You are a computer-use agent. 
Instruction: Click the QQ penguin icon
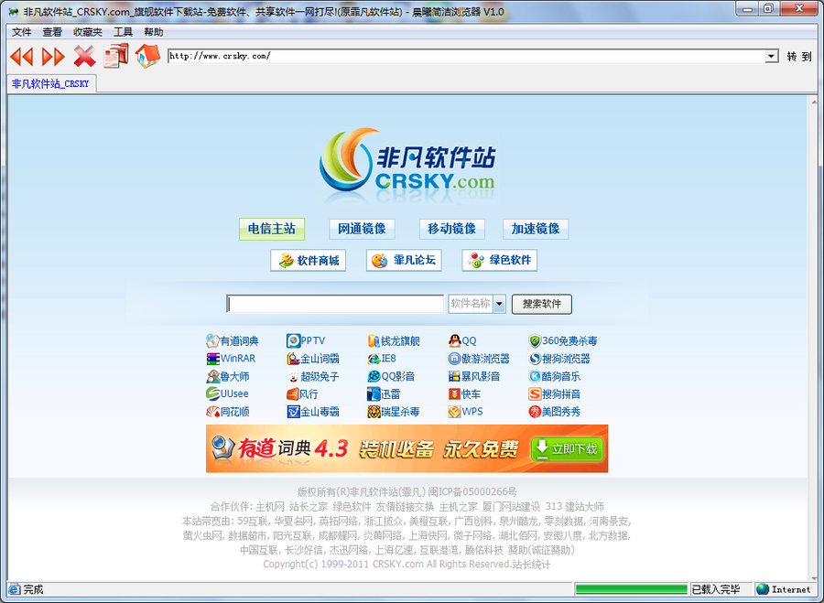tap(454, 341)
